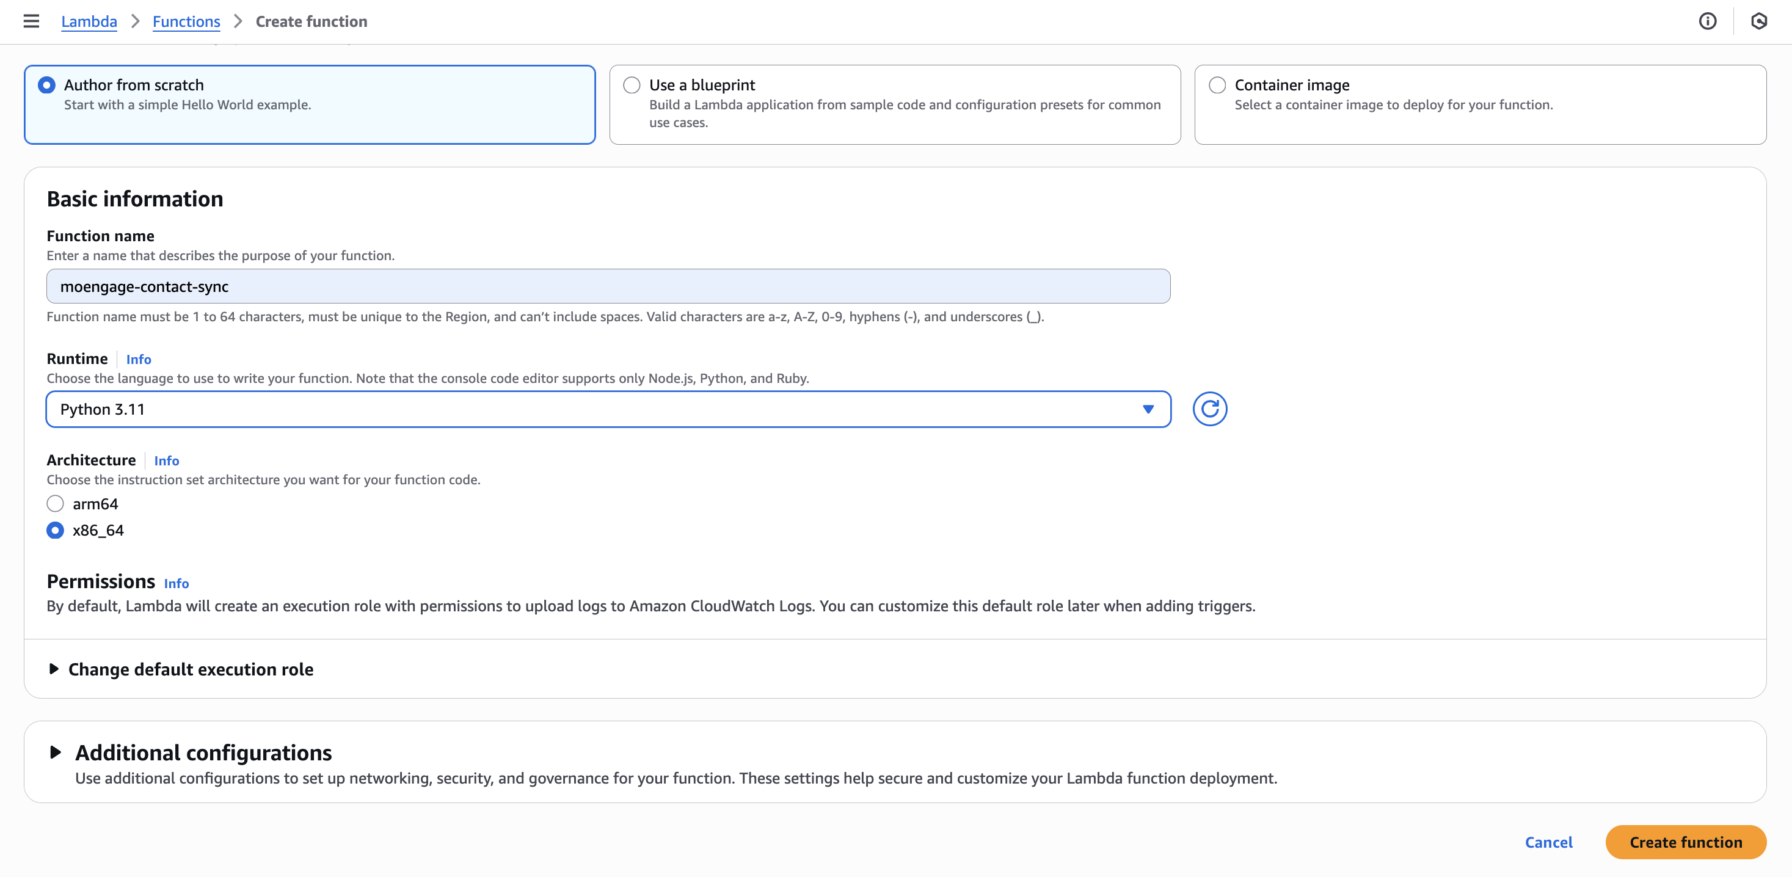Click the Function name input field
The width and height of the screenshot is (1792, 877).
coord(609,286)
